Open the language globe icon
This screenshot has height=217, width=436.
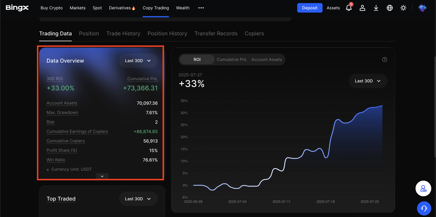(390, 8)
